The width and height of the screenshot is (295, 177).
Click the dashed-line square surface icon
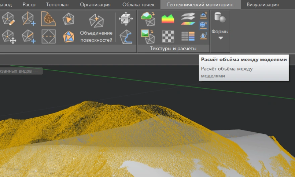[49, 36]
